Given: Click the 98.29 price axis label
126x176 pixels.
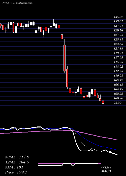Looking at the screenshot, I should click(x=117, y=103).
